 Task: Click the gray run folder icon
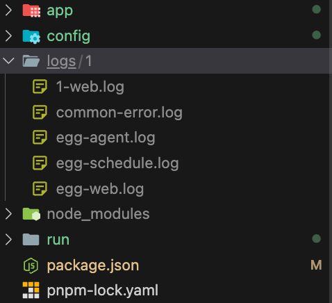31,239
